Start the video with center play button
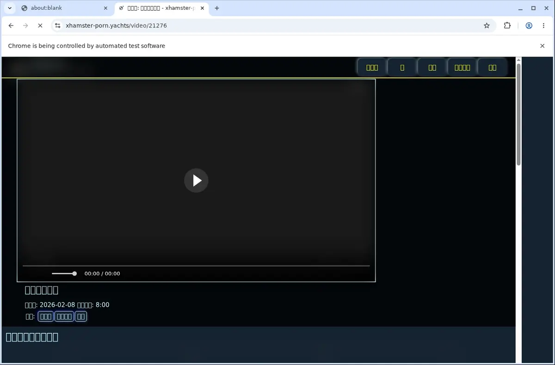Screen dimensions: 555x365 (x=196, y=180)
